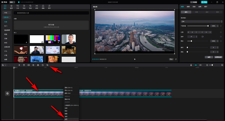This screenshot has width=225, height=121.
Task: Click the rotate icon in timeline toolbar
Action: (43, 65)
